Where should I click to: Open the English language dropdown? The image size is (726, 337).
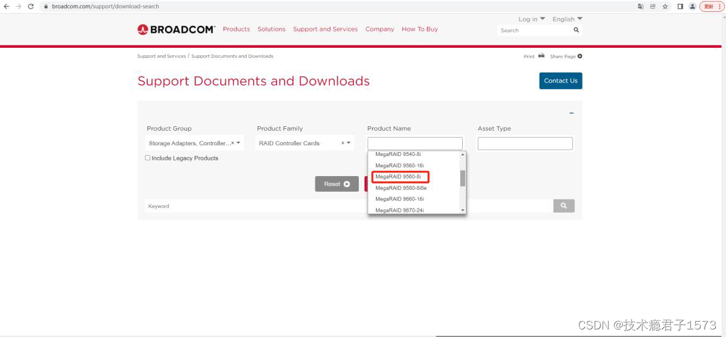(x=567, y=19)
